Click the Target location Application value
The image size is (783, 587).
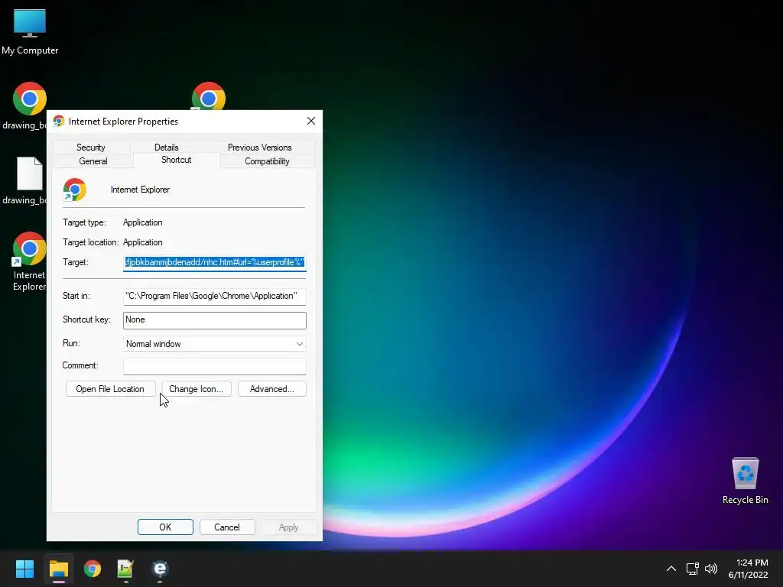pyautogui.click(x=143, y=242)
